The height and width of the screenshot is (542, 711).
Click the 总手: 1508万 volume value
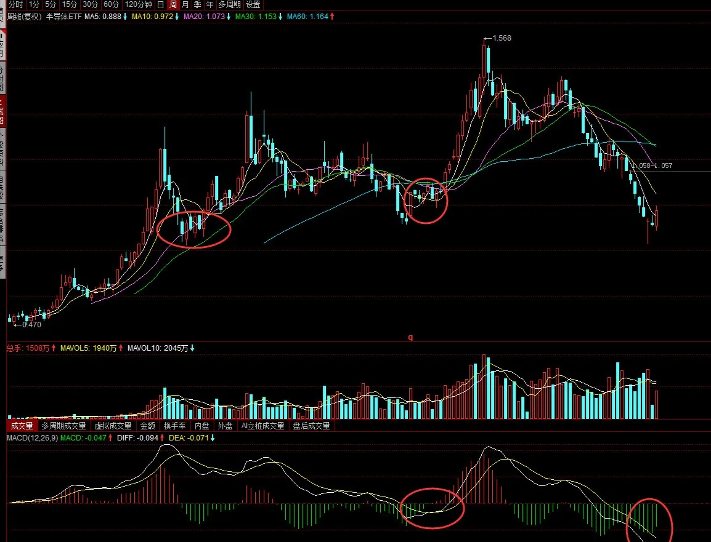(x=28, y=348)
